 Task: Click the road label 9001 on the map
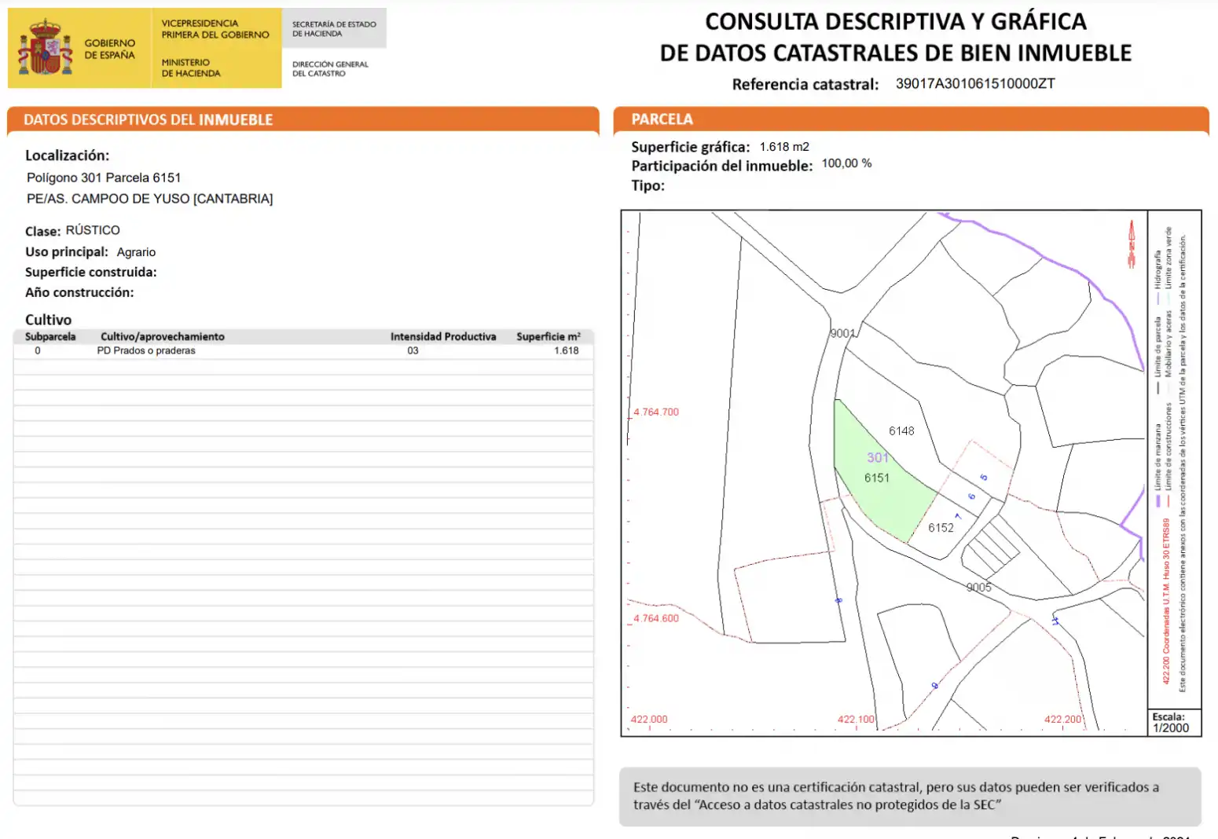[842, 334]
